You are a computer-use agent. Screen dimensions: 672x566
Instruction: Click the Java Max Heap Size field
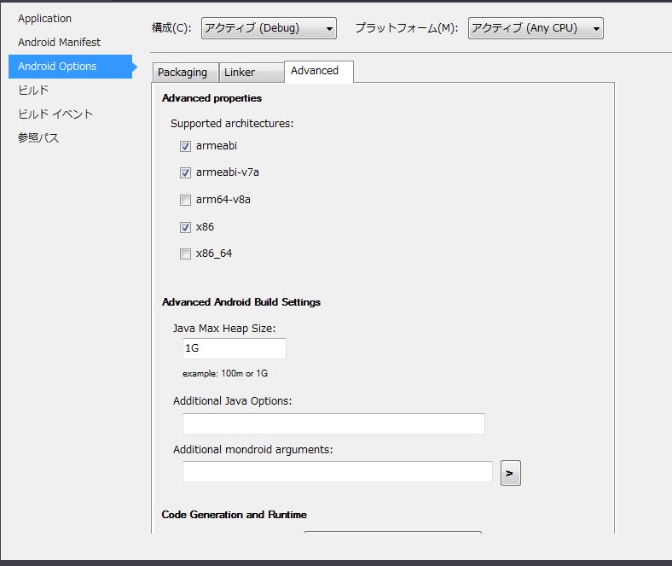point(234,348)
